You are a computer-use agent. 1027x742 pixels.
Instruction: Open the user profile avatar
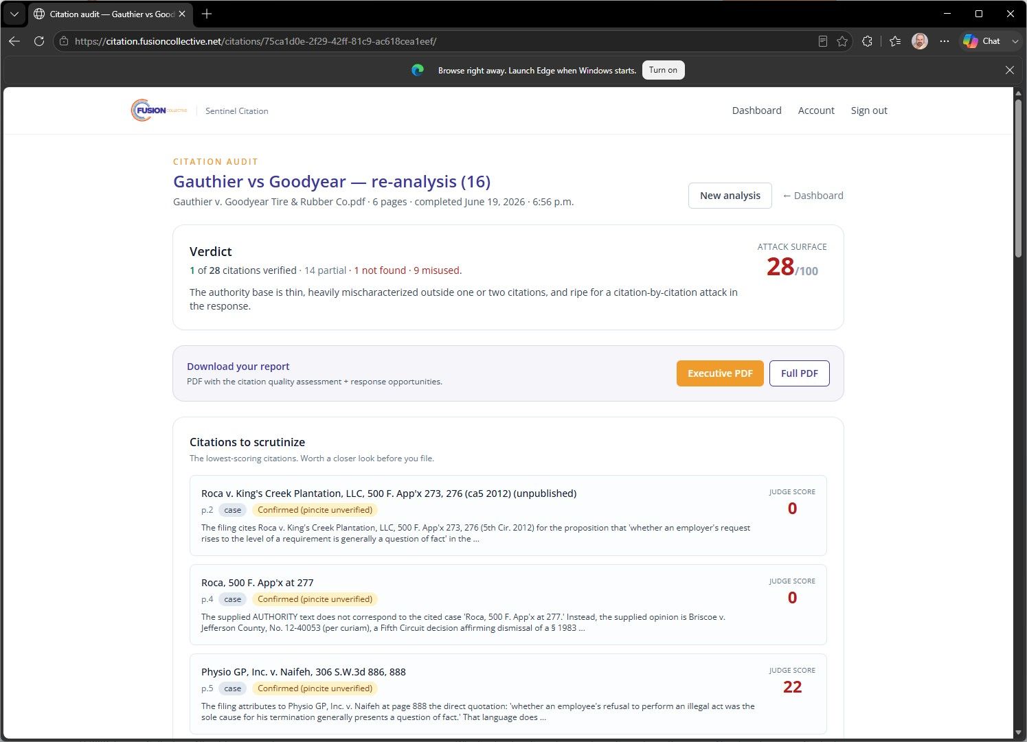click(x=920, y=41)
